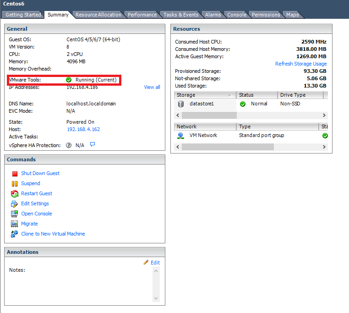
Task: Click the Edit link in Annotations
Action: 155,263
